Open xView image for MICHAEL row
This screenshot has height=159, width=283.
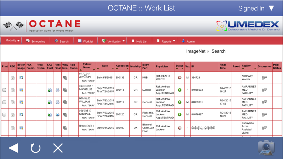21,115
